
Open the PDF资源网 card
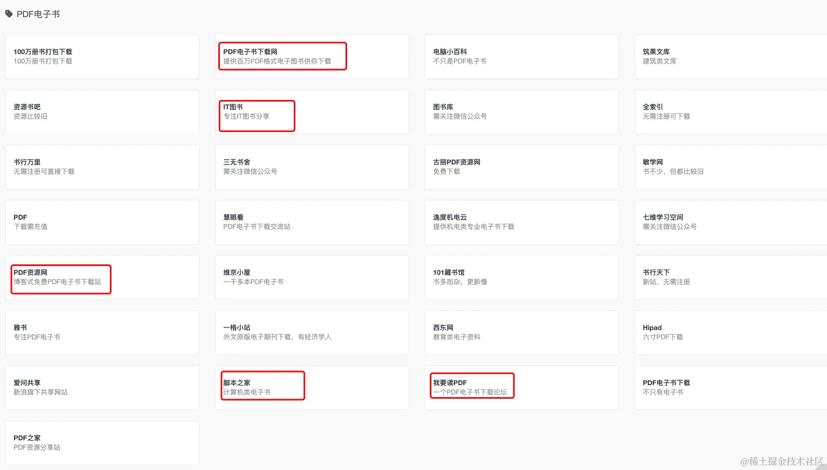coord(102,277)
